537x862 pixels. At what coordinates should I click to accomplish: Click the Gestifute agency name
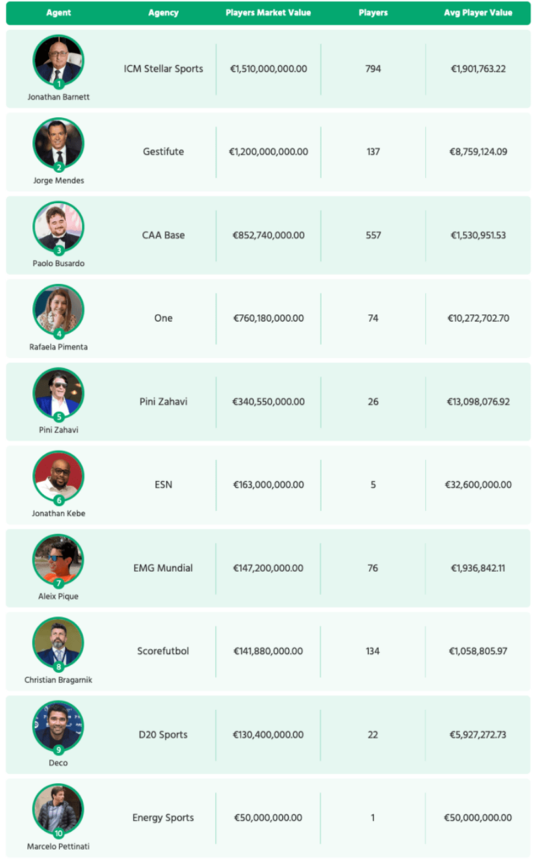click(163, 152)
